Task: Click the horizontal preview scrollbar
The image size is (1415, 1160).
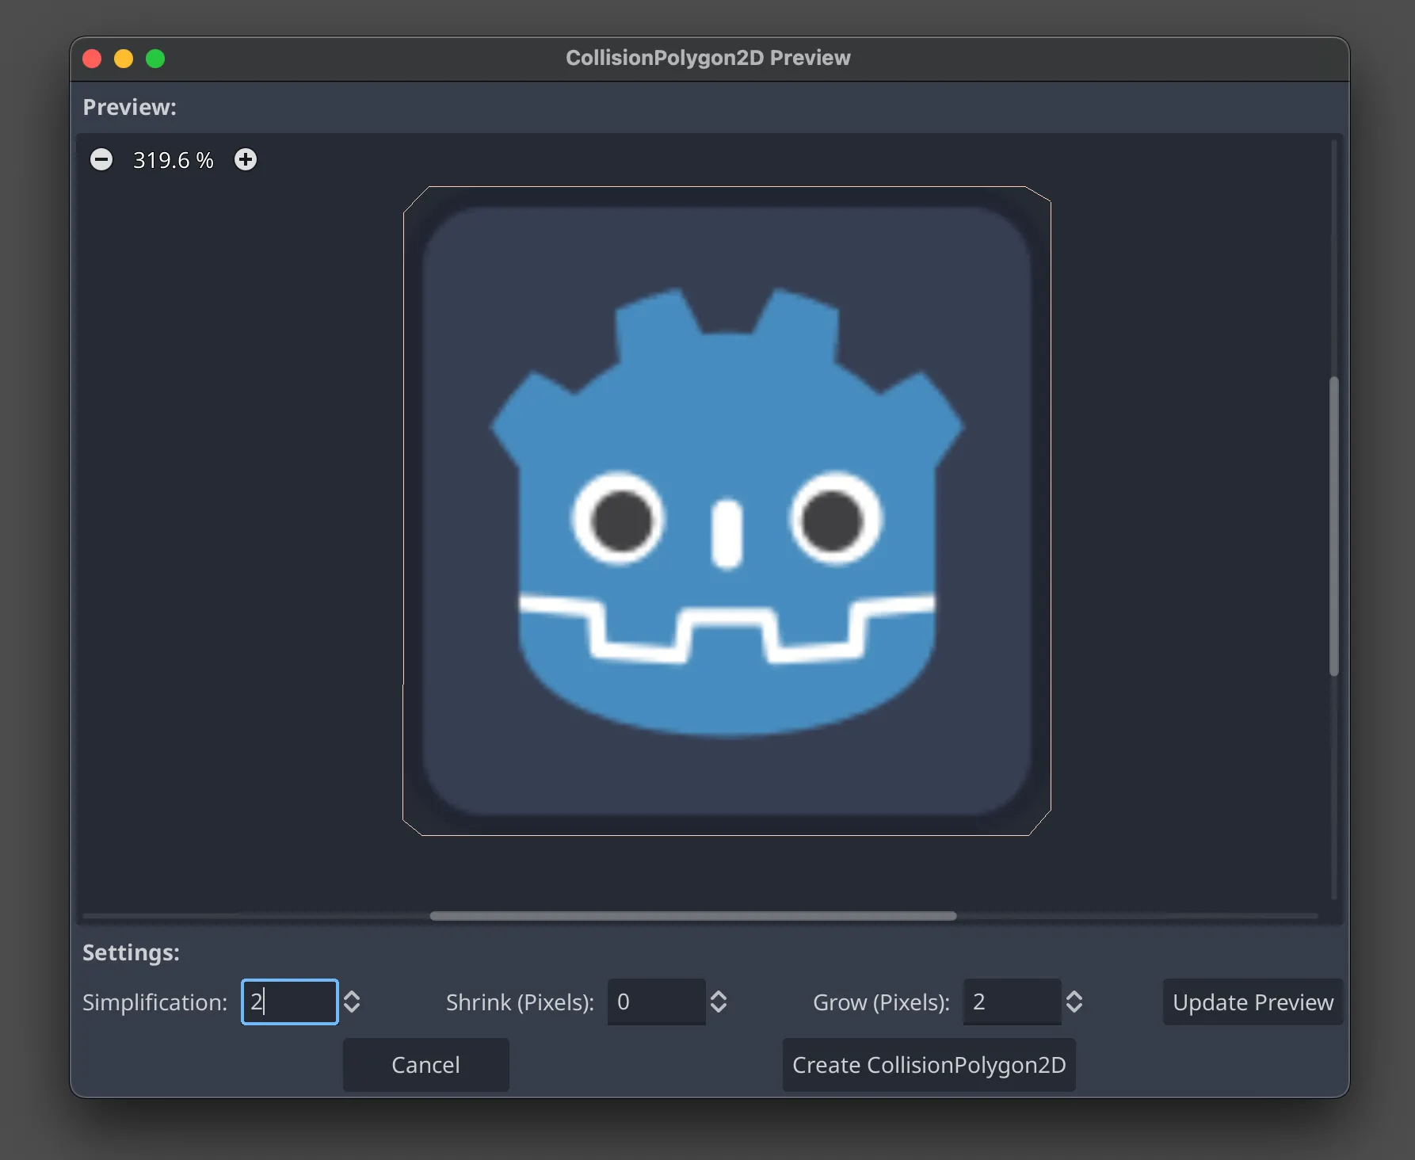Action: point(693,916)
